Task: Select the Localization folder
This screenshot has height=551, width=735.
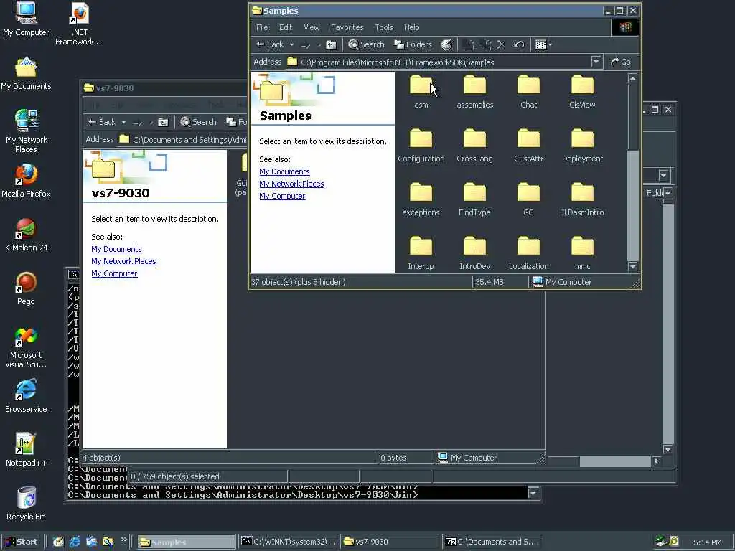Action: (x=528, y=253)
